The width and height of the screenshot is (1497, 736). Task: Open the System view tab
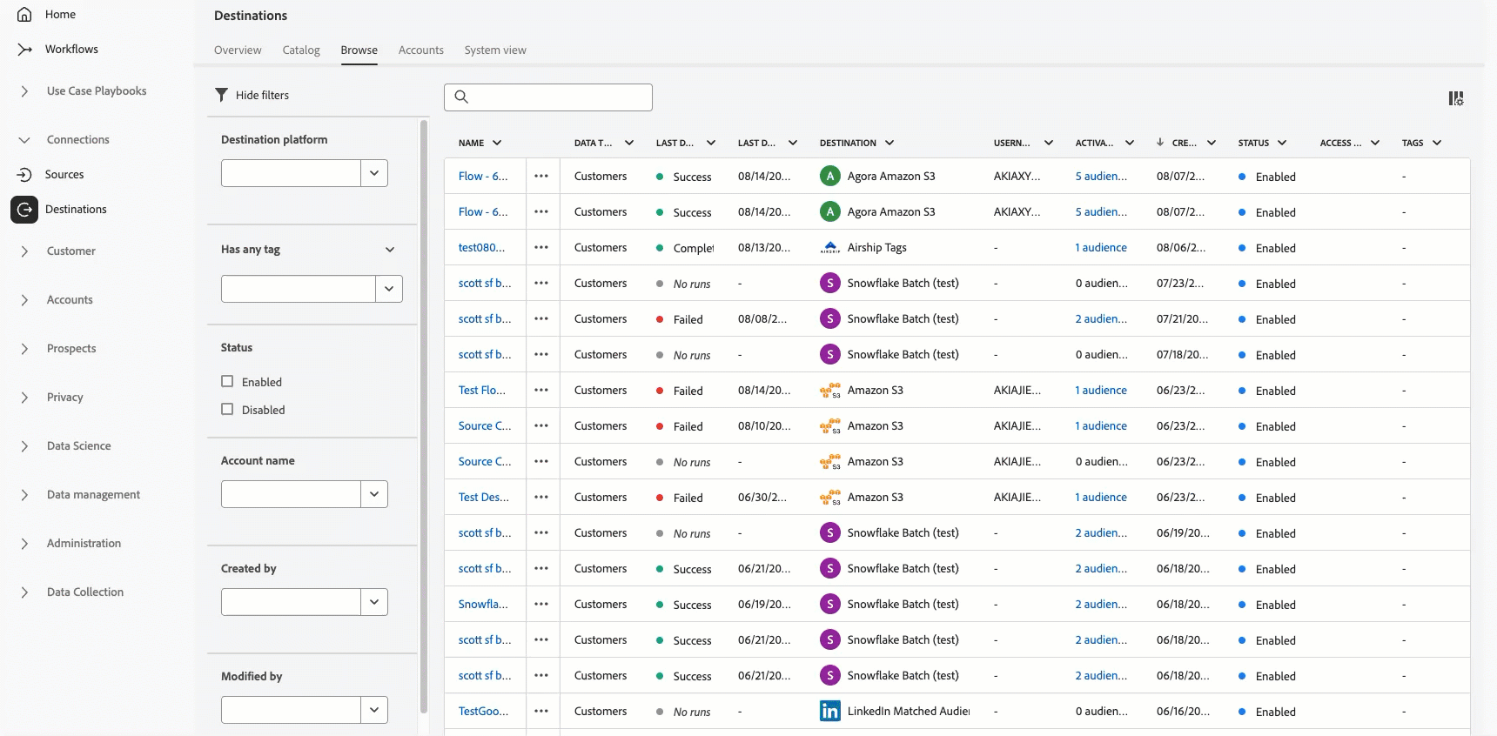495,50
